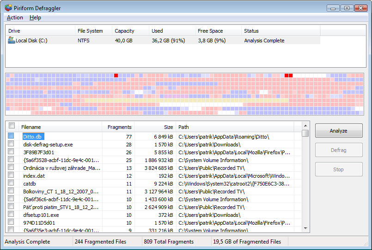Select the Päť proti piatim_STV1 filename
The width and height of the screenshot is (372, 250).
61,207
